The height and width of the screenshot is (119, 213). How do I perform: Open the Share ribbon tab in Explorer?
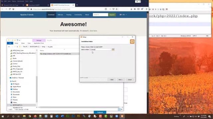click(23, 43)
